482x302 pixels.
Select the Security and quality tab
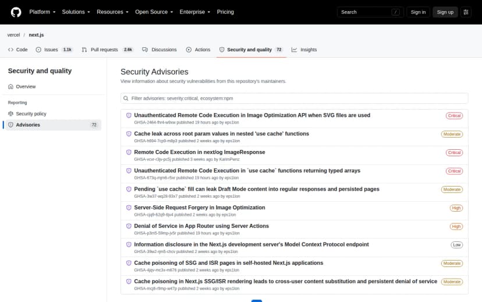[251, 50]
